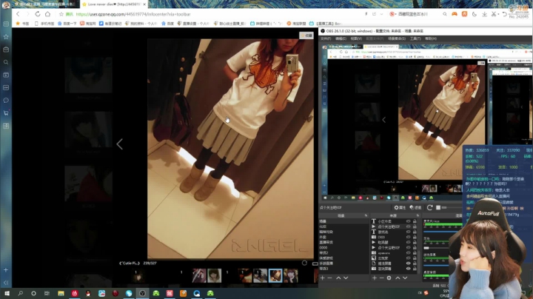Toggle visibility of the 0000 source
This screenshot has width=533, height=299.
(x=408, y=237)
